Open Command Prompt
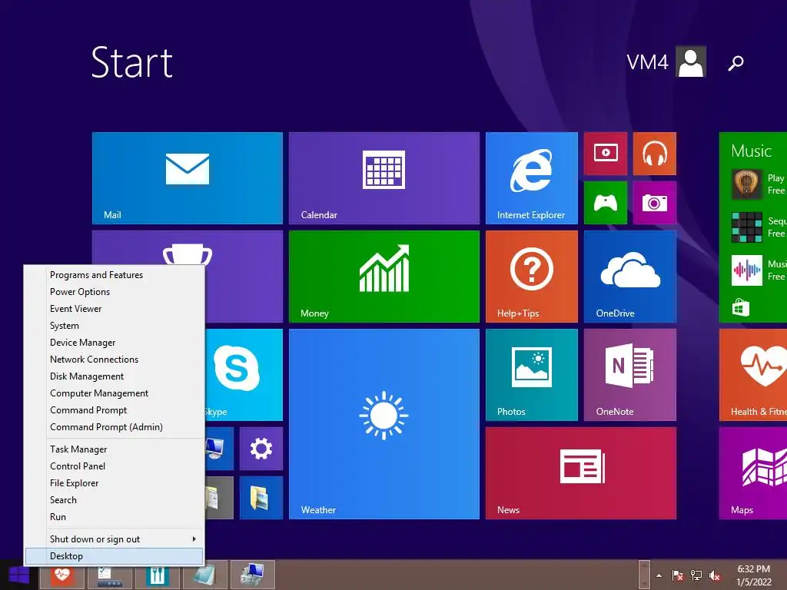787x590 pixels. (115, 410)
